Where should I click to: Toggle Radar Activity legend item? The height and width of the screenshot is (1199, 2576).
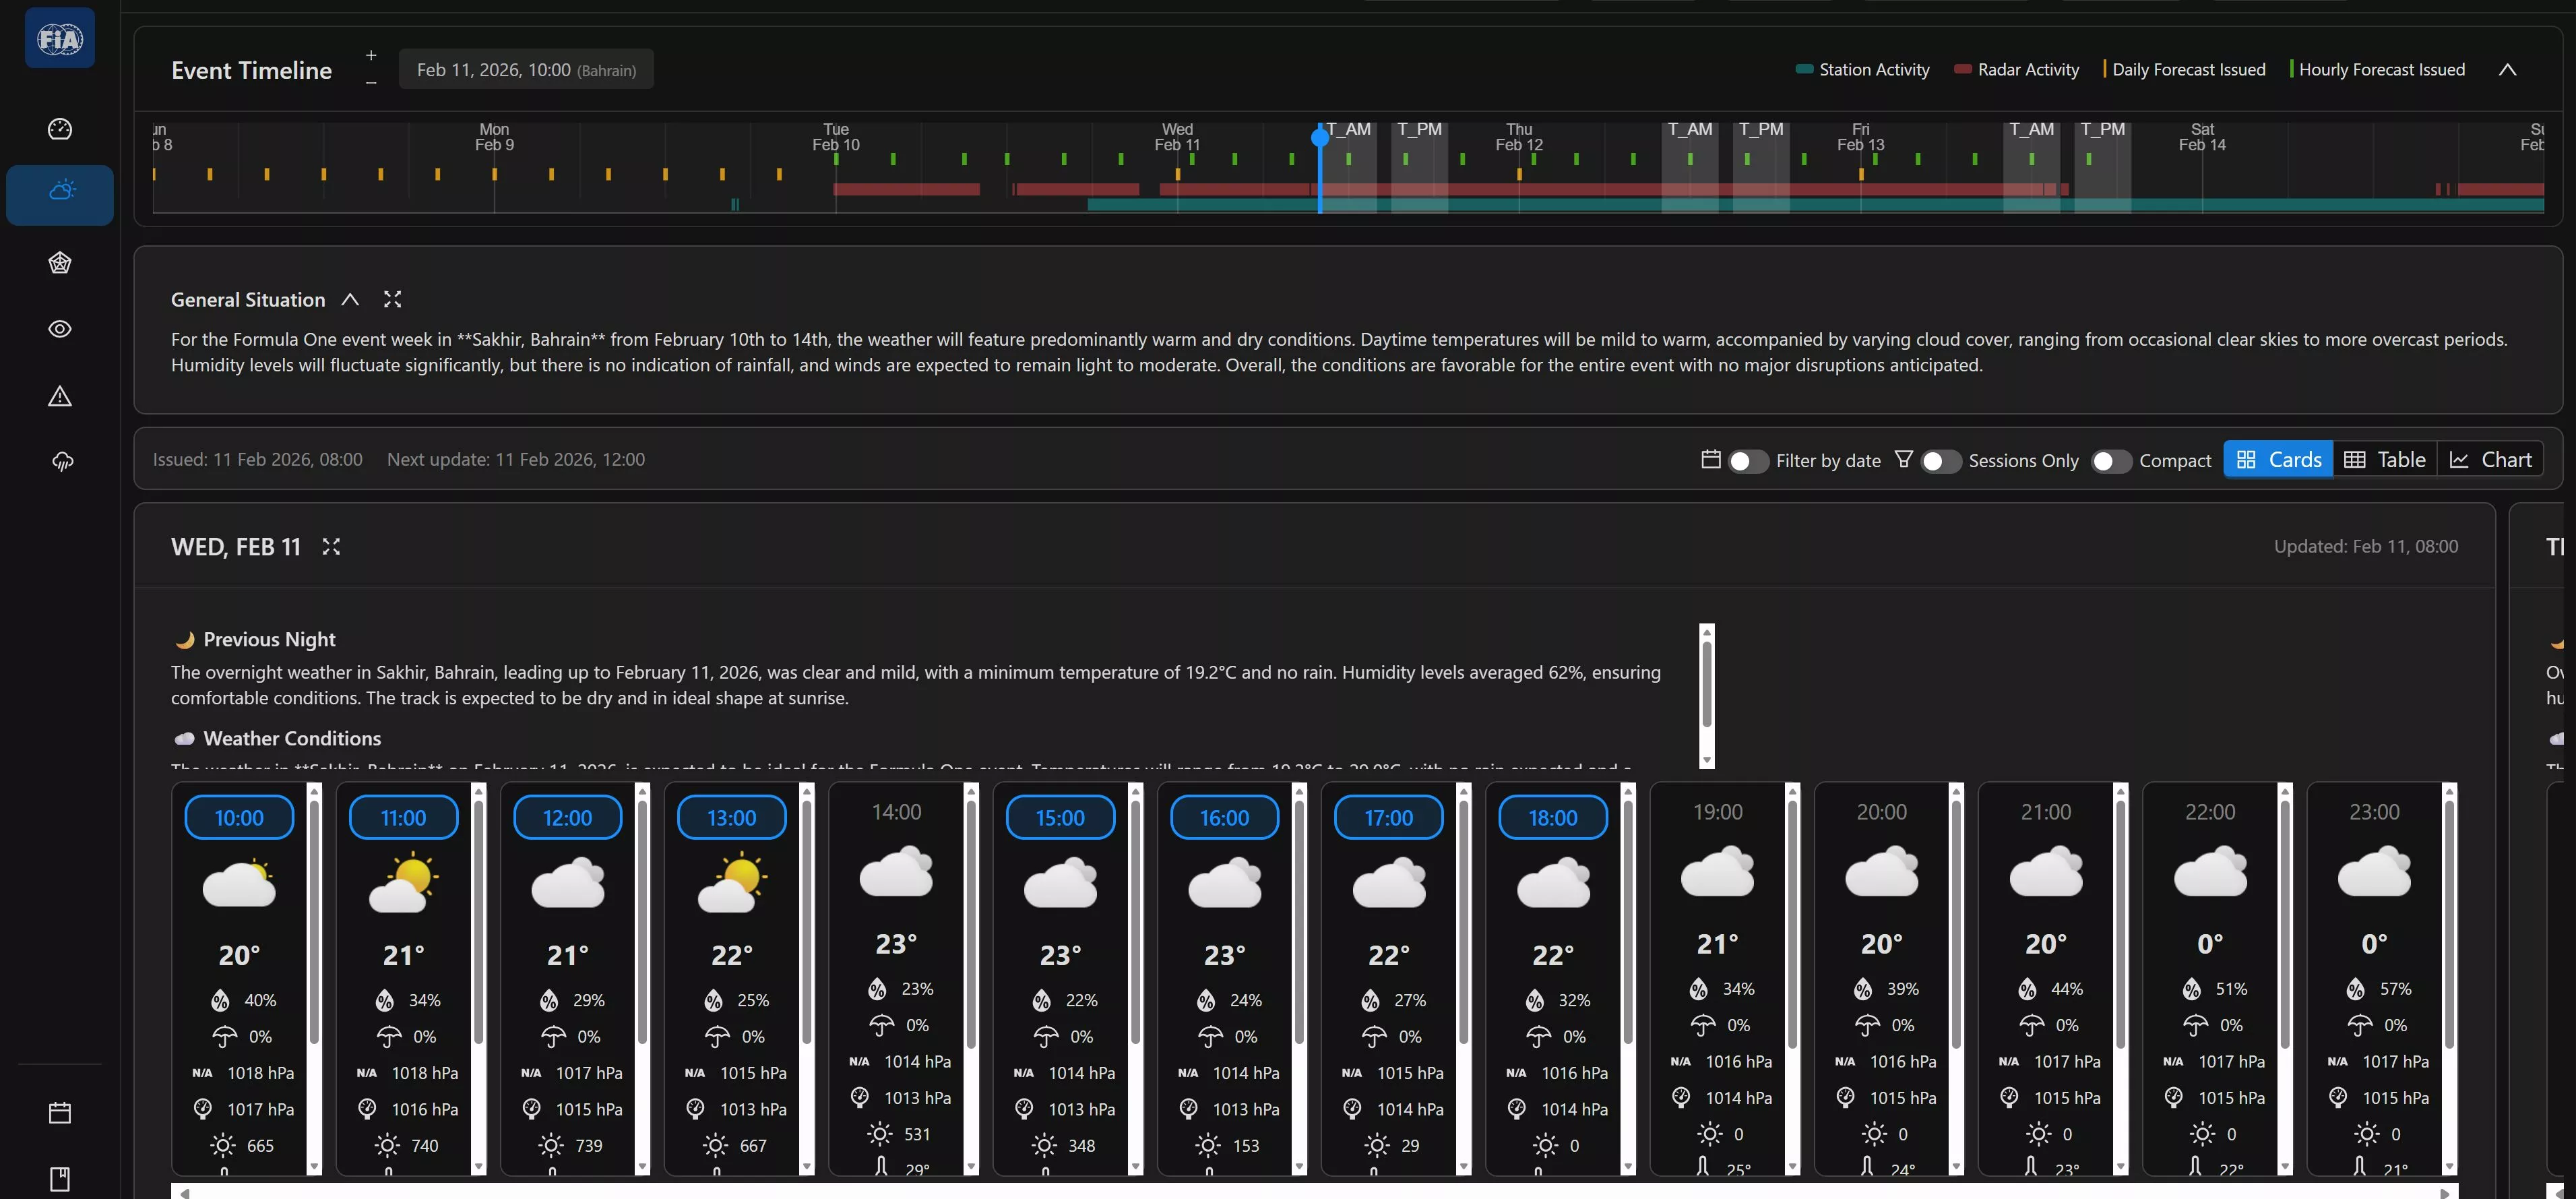2016,69
